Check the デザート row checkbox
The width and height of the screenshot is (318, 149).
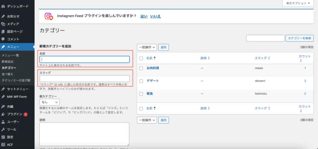coord(141,81)
